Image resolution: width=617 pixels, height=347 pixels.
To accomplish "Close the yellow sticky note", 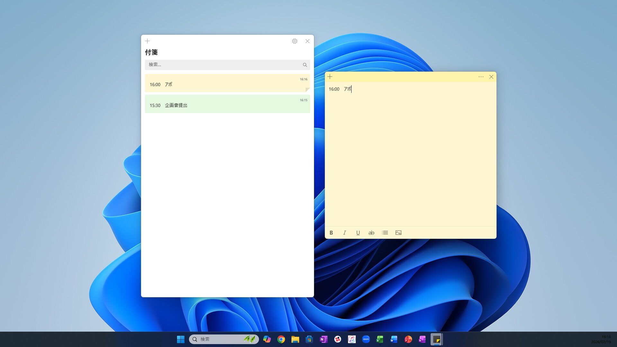I will tap(491, 77).
